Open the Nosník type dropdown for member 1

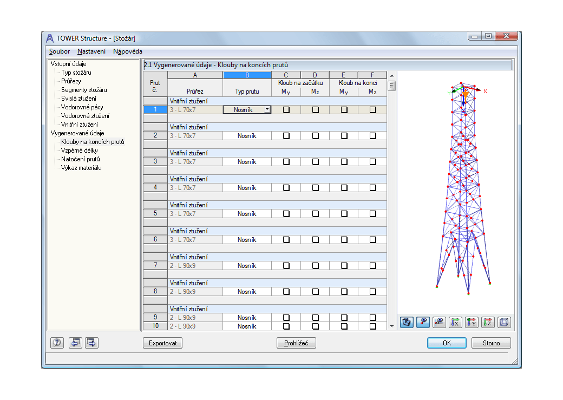coord(267,110)
